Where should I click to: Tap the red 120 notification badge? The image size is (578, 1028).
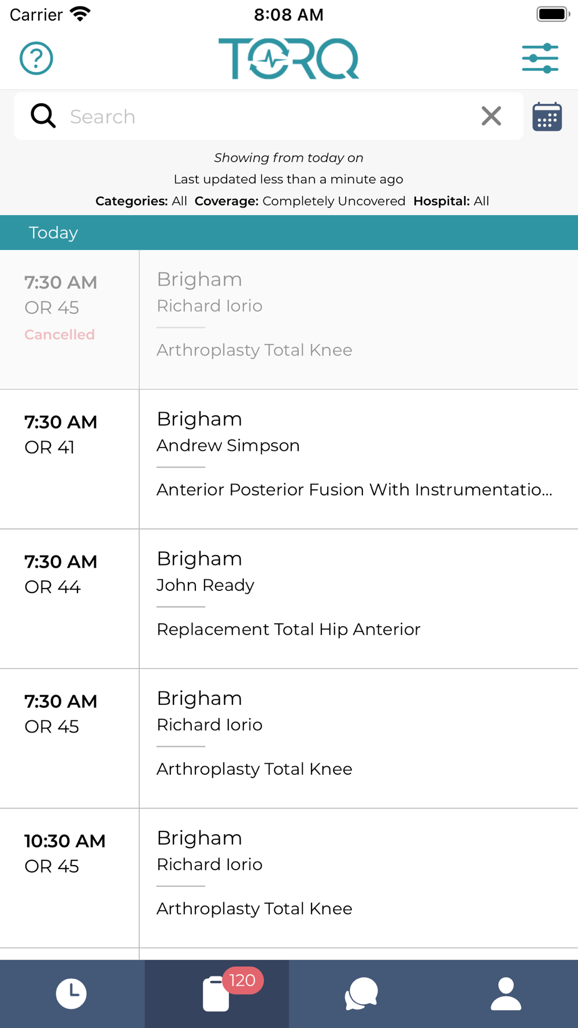243,981
